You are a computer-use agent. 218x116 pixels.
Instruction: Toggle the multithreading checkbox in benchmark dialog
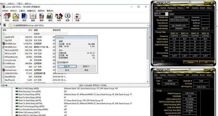pyautogui.click(x=59, y=62)
